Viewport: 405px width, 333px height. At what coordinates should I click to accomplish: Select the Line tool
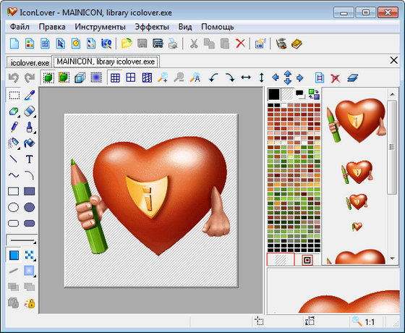(14, 159)
